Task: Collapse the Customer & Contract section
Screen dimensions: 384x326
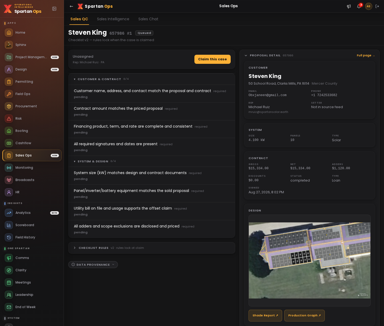Action: [x=152, y=79]
